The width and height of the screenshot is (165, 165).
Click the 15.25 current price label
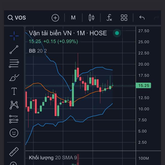[144, 86]
